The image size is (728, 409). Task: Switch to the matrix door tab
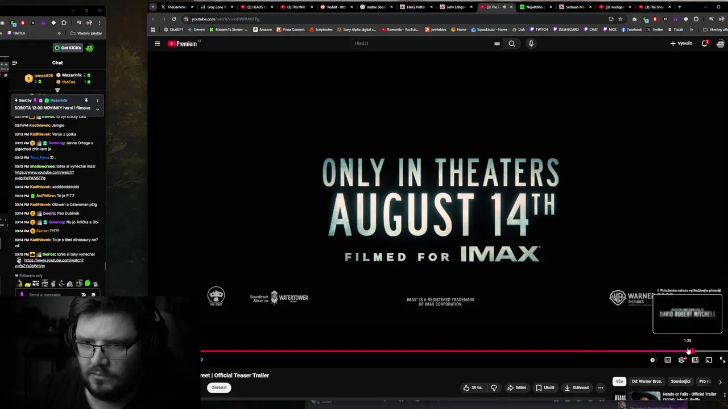click(376, 7)
